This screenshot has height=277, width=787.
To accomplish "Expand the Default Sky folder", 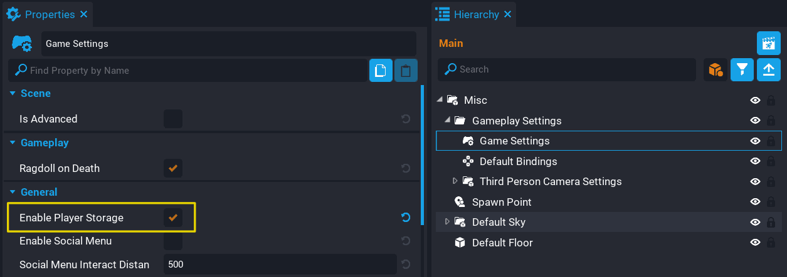I will pos(447,222).
